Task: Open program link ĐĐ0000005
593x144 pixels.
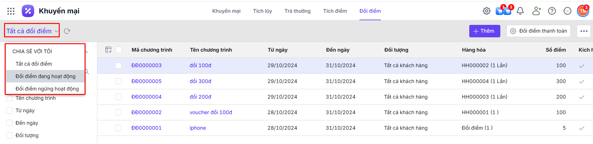Action: (x=146, y=81)
